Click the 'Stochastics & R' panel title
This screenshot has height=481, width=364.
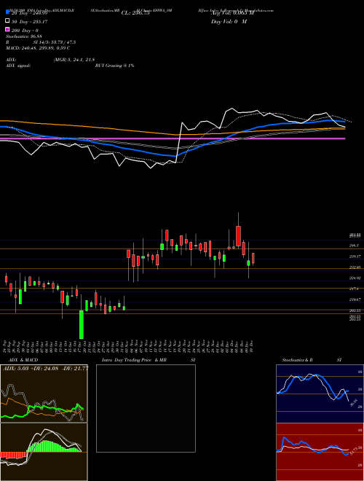[297, 360]
